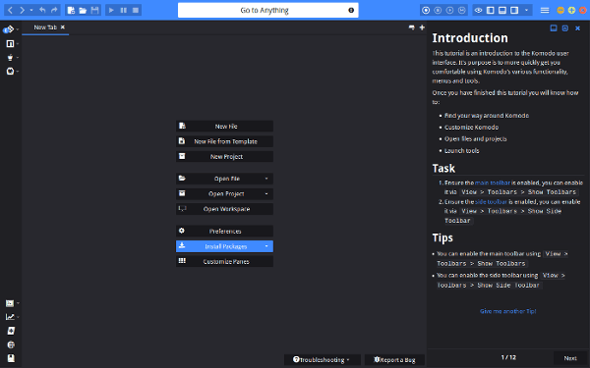Screen dimensions: 590x368
Task: Click the New File button
Action: tap(224, 127)
